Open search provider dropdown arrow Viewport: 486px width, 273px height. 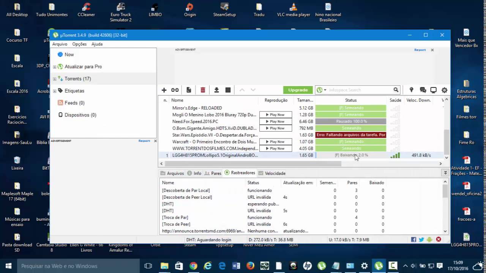click(325, 90)
